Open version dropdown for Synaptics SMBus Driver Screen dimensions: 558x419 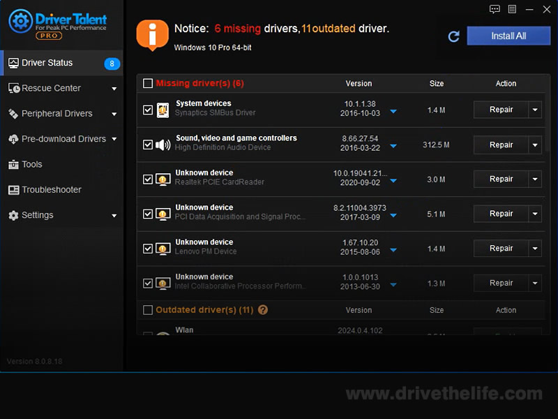pos(393,112)
